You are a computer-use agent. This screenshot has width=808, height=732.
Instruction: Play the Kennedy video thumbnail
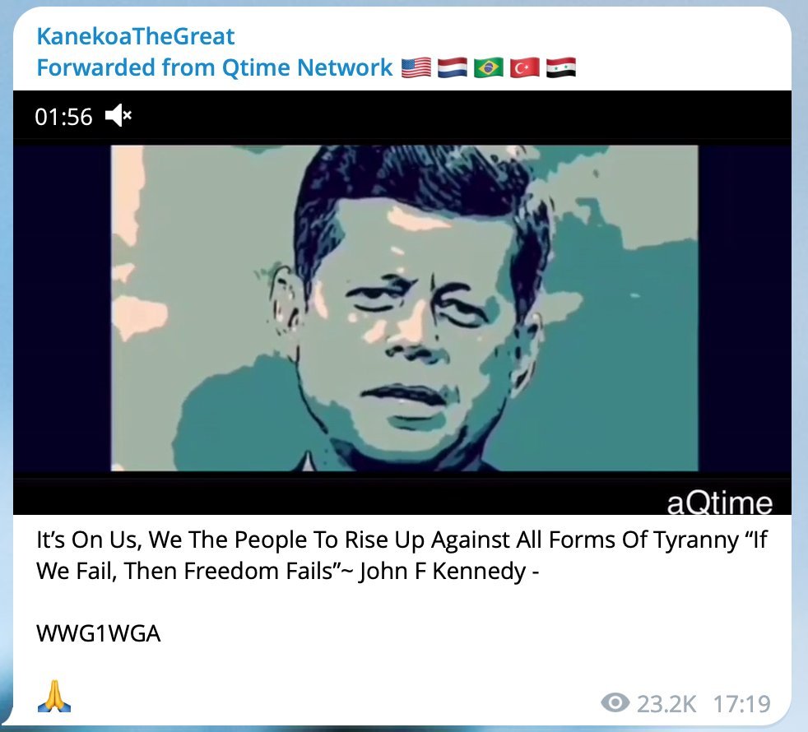[x=404, y=308]
